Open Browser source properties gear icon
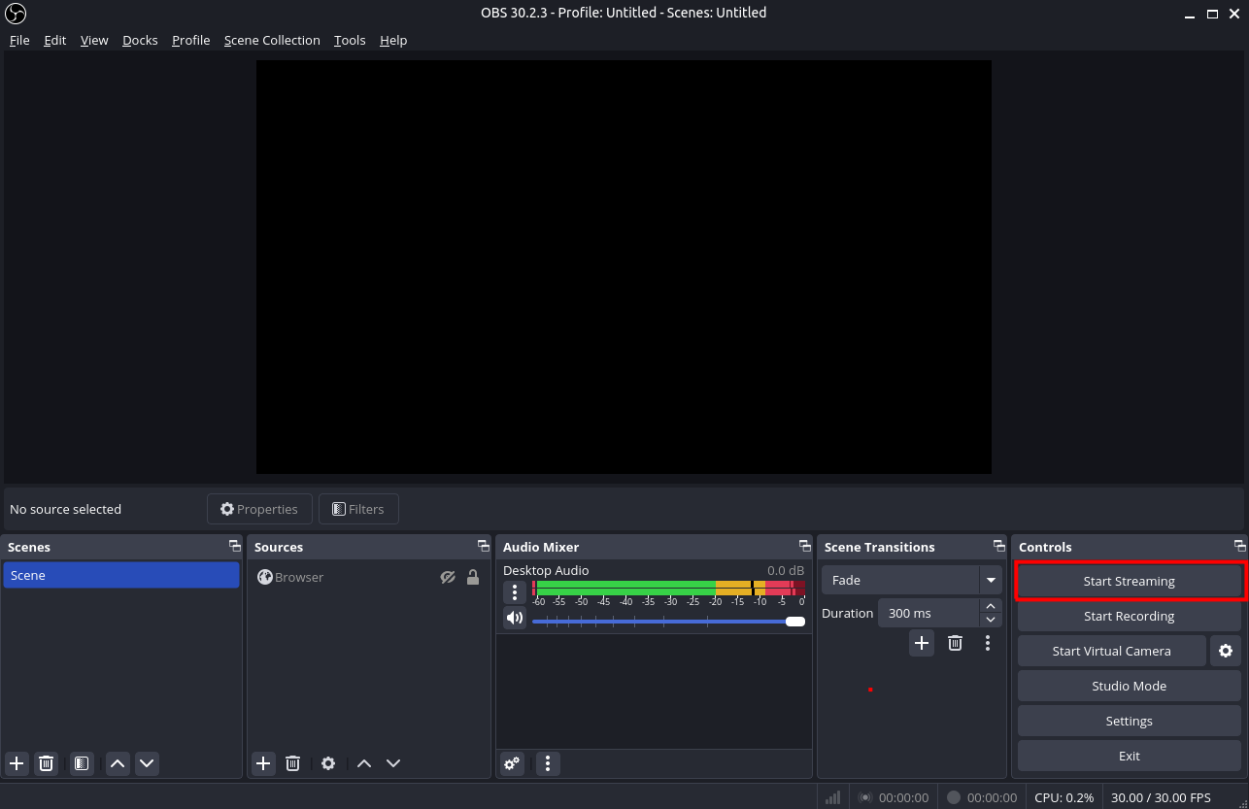The height and width of the screenshot is (809, 1249). tap(327, 763)
